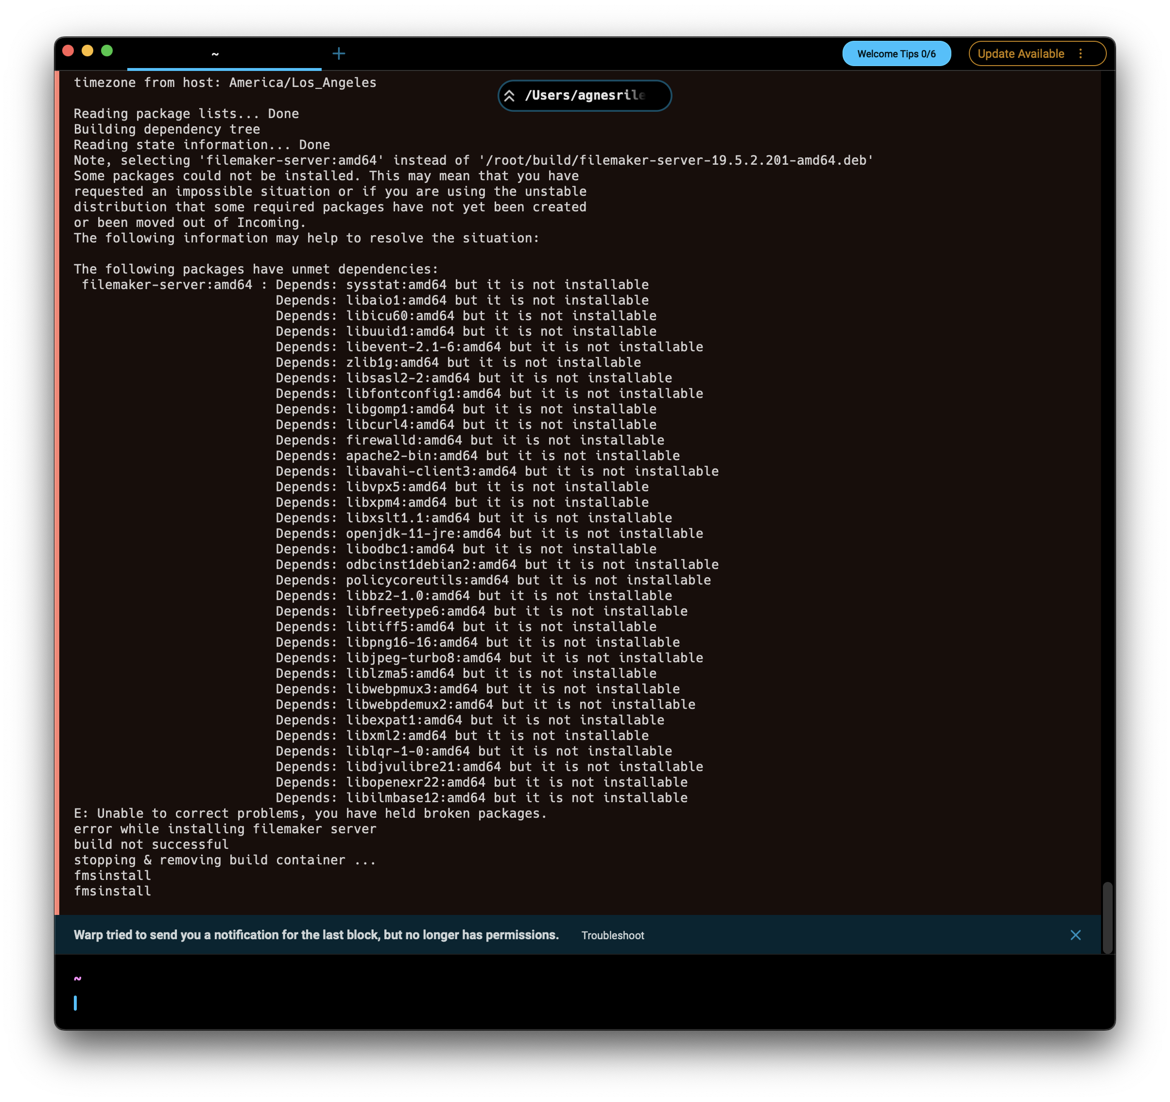1170x1102 pixels.
Task: Click 'Depends: libaio1:amd64' line
Action: [x=462, y=300]
